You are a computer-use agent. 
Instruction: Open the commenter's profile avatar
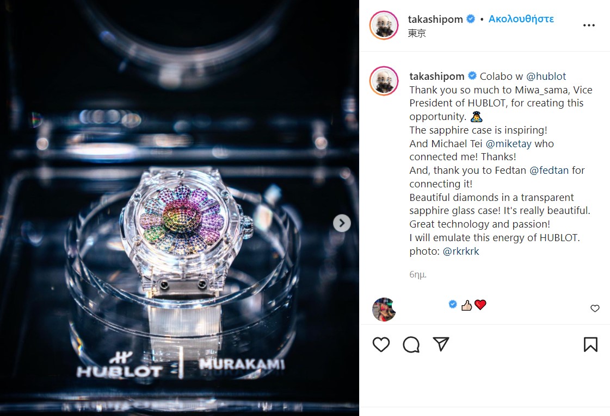tap(384, 310)
